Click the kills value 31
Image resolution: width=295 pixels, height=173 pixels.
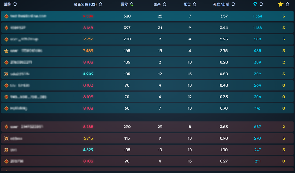tap(160, 28)
